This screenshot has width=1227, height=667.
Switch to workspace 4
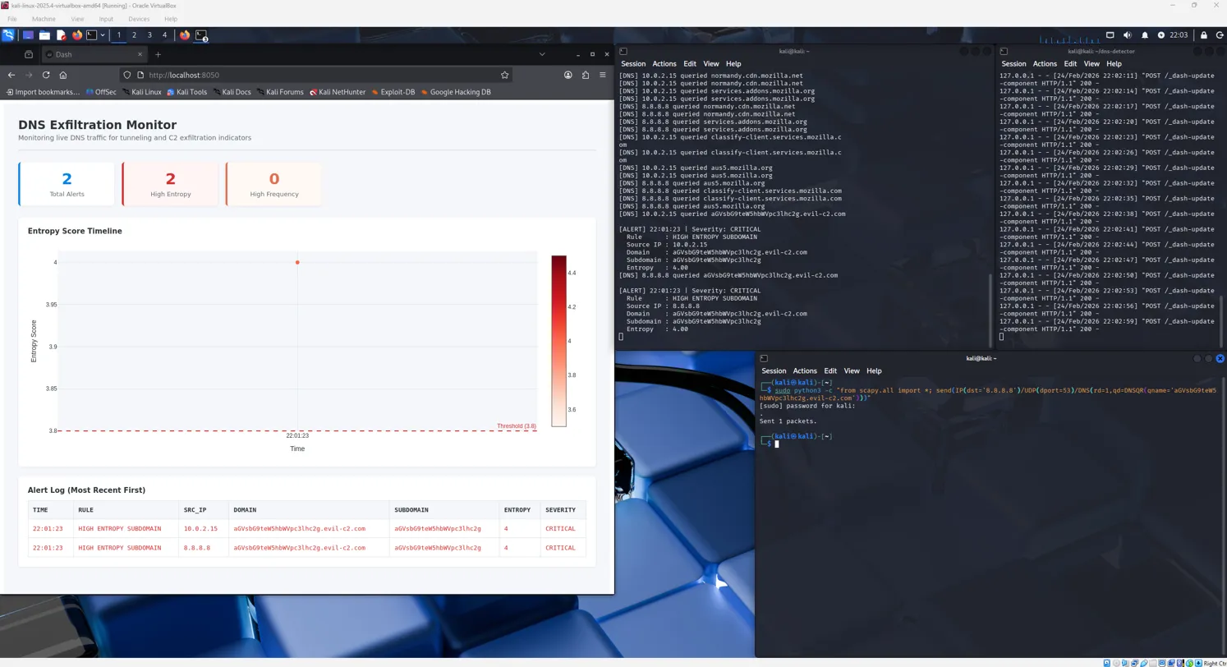(164, 35)
